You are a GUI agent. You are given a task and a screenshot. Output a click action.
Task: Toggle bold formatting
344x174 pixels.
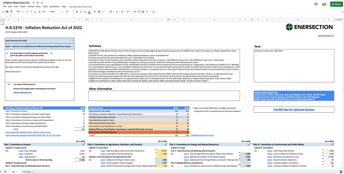point(77,11)
